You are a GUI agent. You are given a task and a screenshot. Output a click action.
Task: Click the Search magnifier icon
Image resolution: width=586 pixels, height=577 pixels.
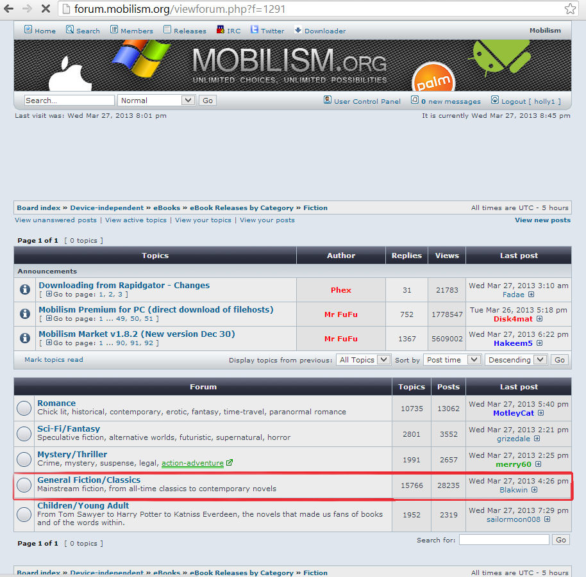pyautogui.click(x=70, y=29)
